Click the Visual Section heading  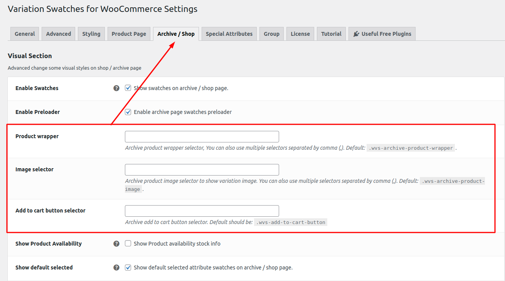[x=30, y=56]
